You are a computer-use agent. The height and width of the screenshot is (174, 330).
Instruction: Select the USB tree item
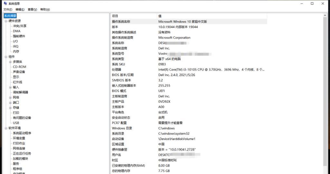point(16,123)
